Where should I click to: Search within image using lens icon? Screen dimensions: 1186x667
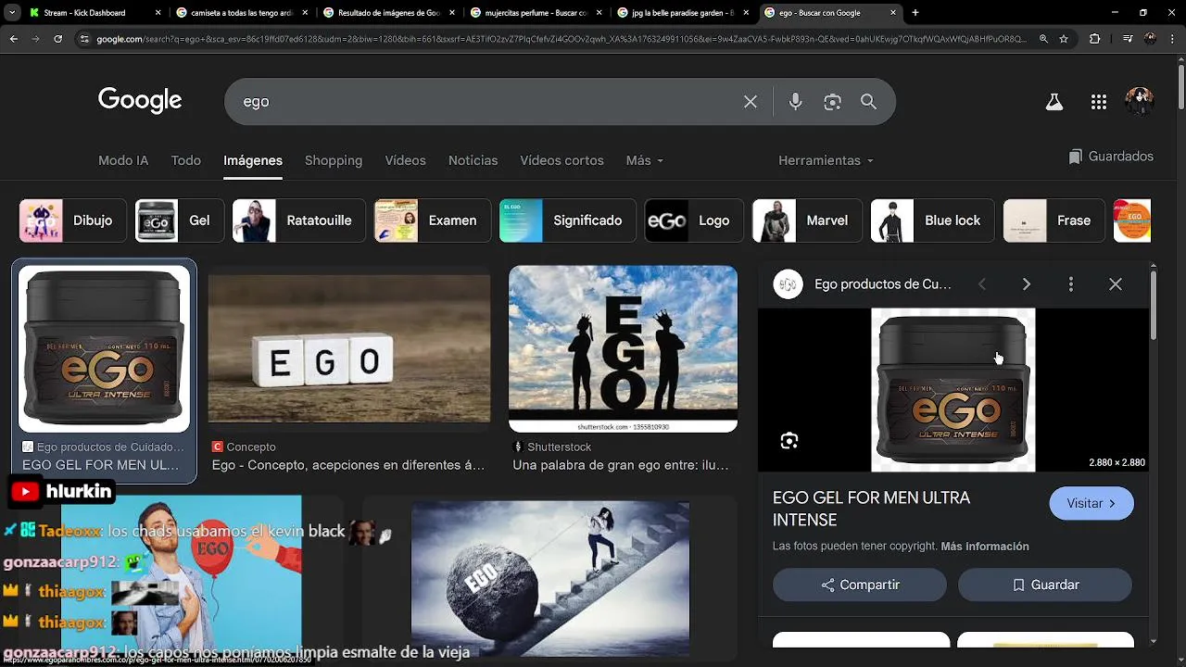click(789, 441)
